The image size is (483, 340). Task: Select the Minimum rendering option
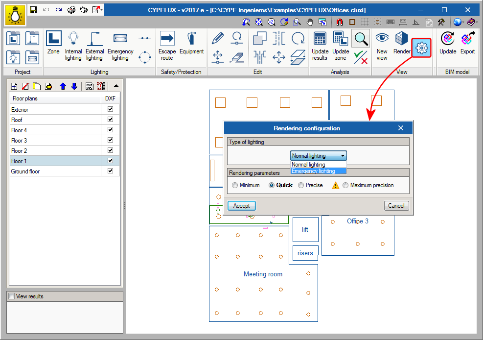235,185
